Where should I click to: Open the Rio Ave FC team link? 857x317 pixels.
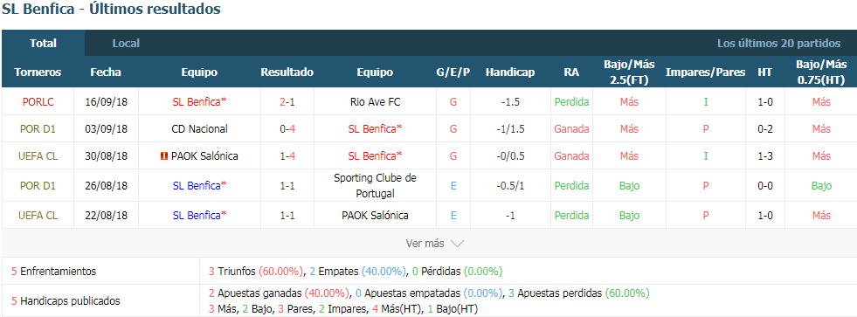pyautogui.click(x=375, y=101)
